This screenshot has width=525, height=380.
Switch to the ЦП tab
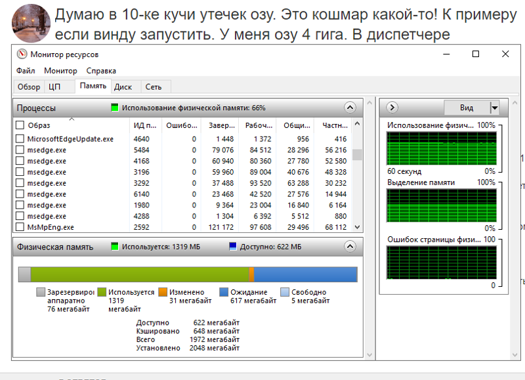[x=54, y=87]
